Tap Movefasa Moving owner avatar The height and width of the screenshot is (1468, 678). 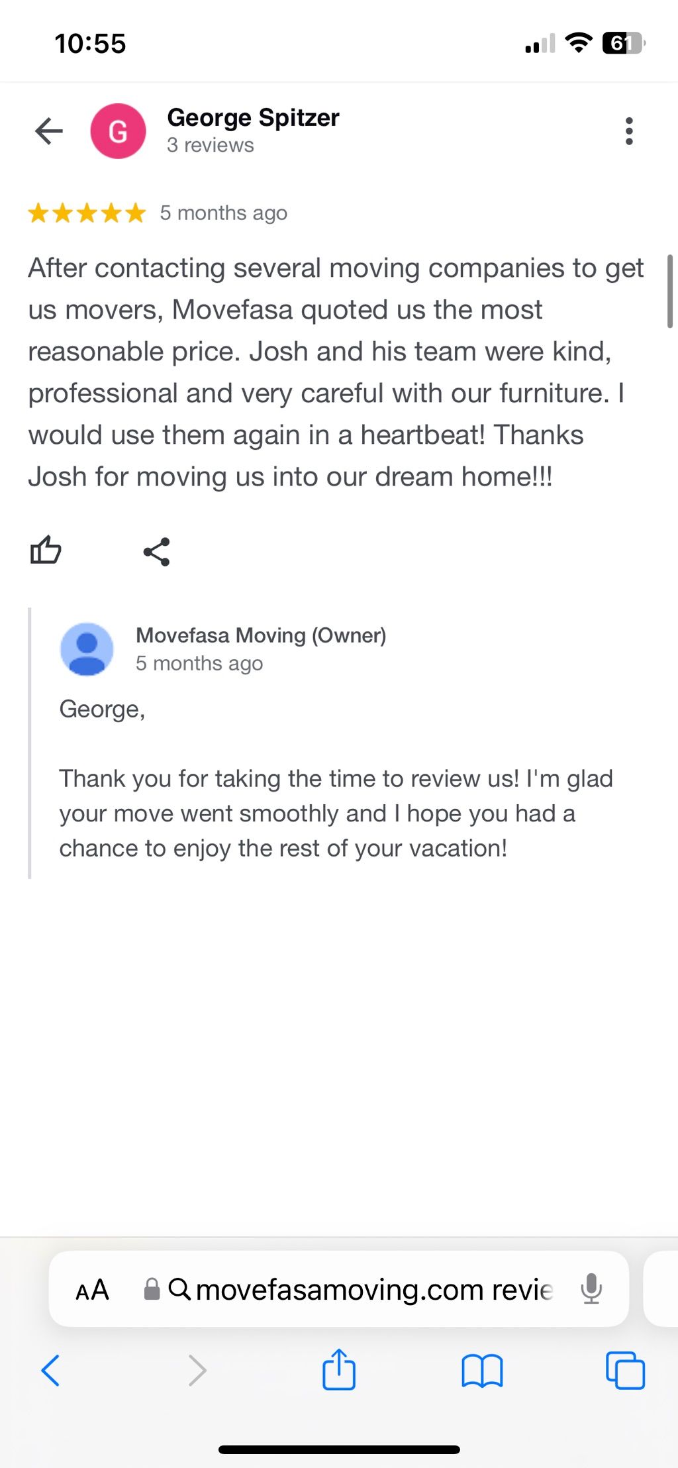(87, 649)
